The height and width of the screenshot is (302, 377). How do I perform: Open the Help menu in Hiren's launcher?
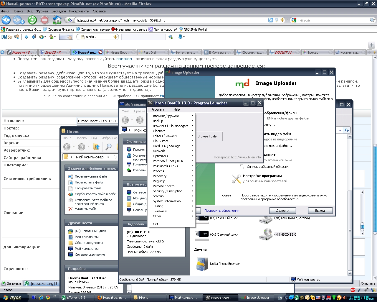176,109
